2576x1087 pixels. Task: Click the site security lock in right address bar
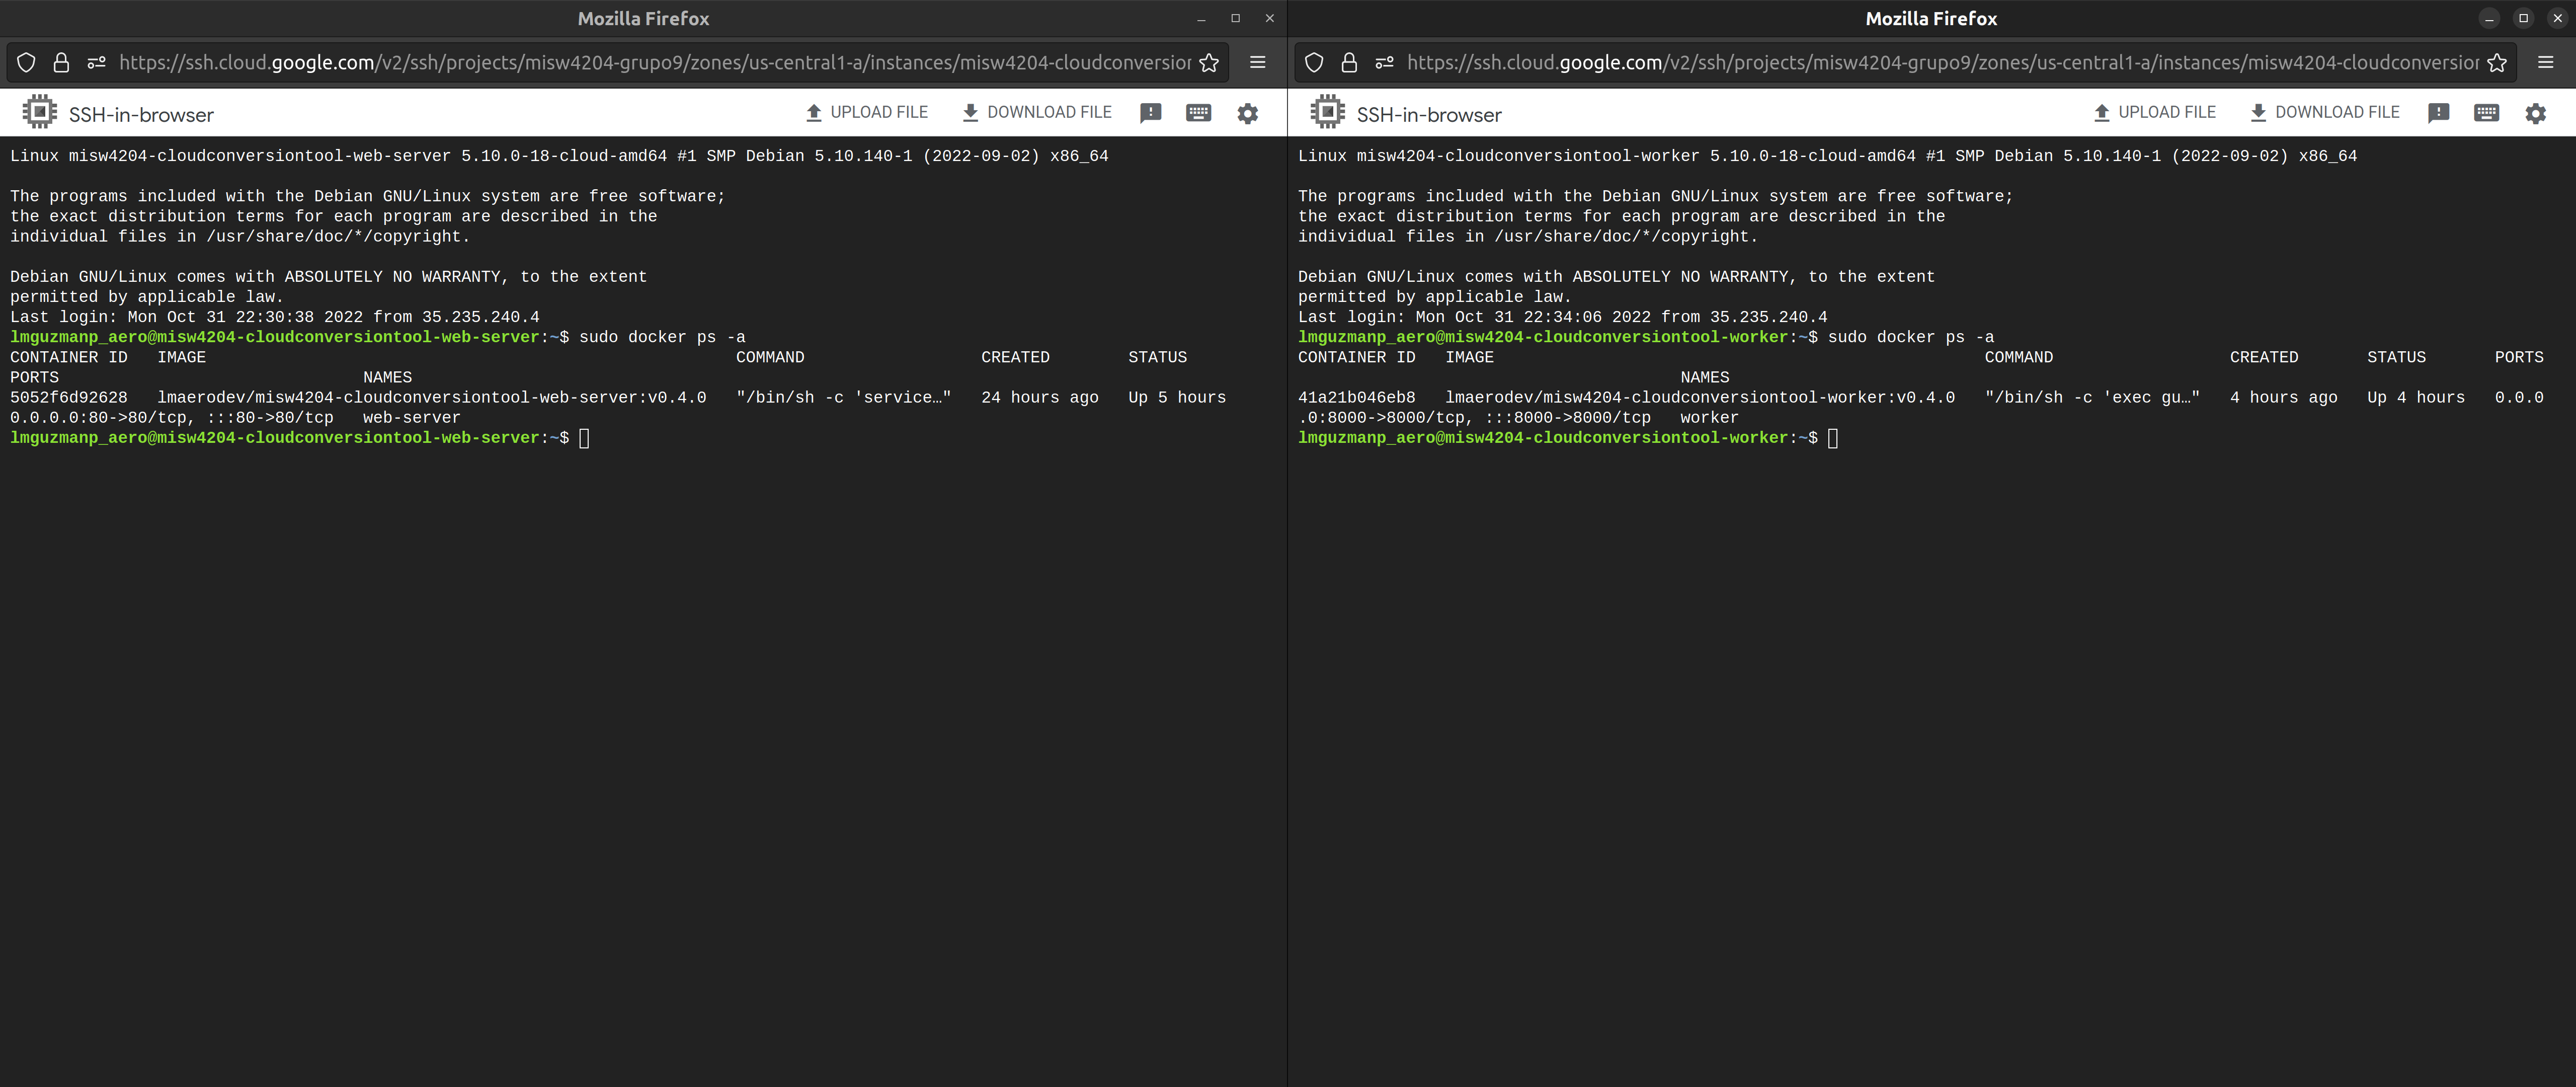1349,62
